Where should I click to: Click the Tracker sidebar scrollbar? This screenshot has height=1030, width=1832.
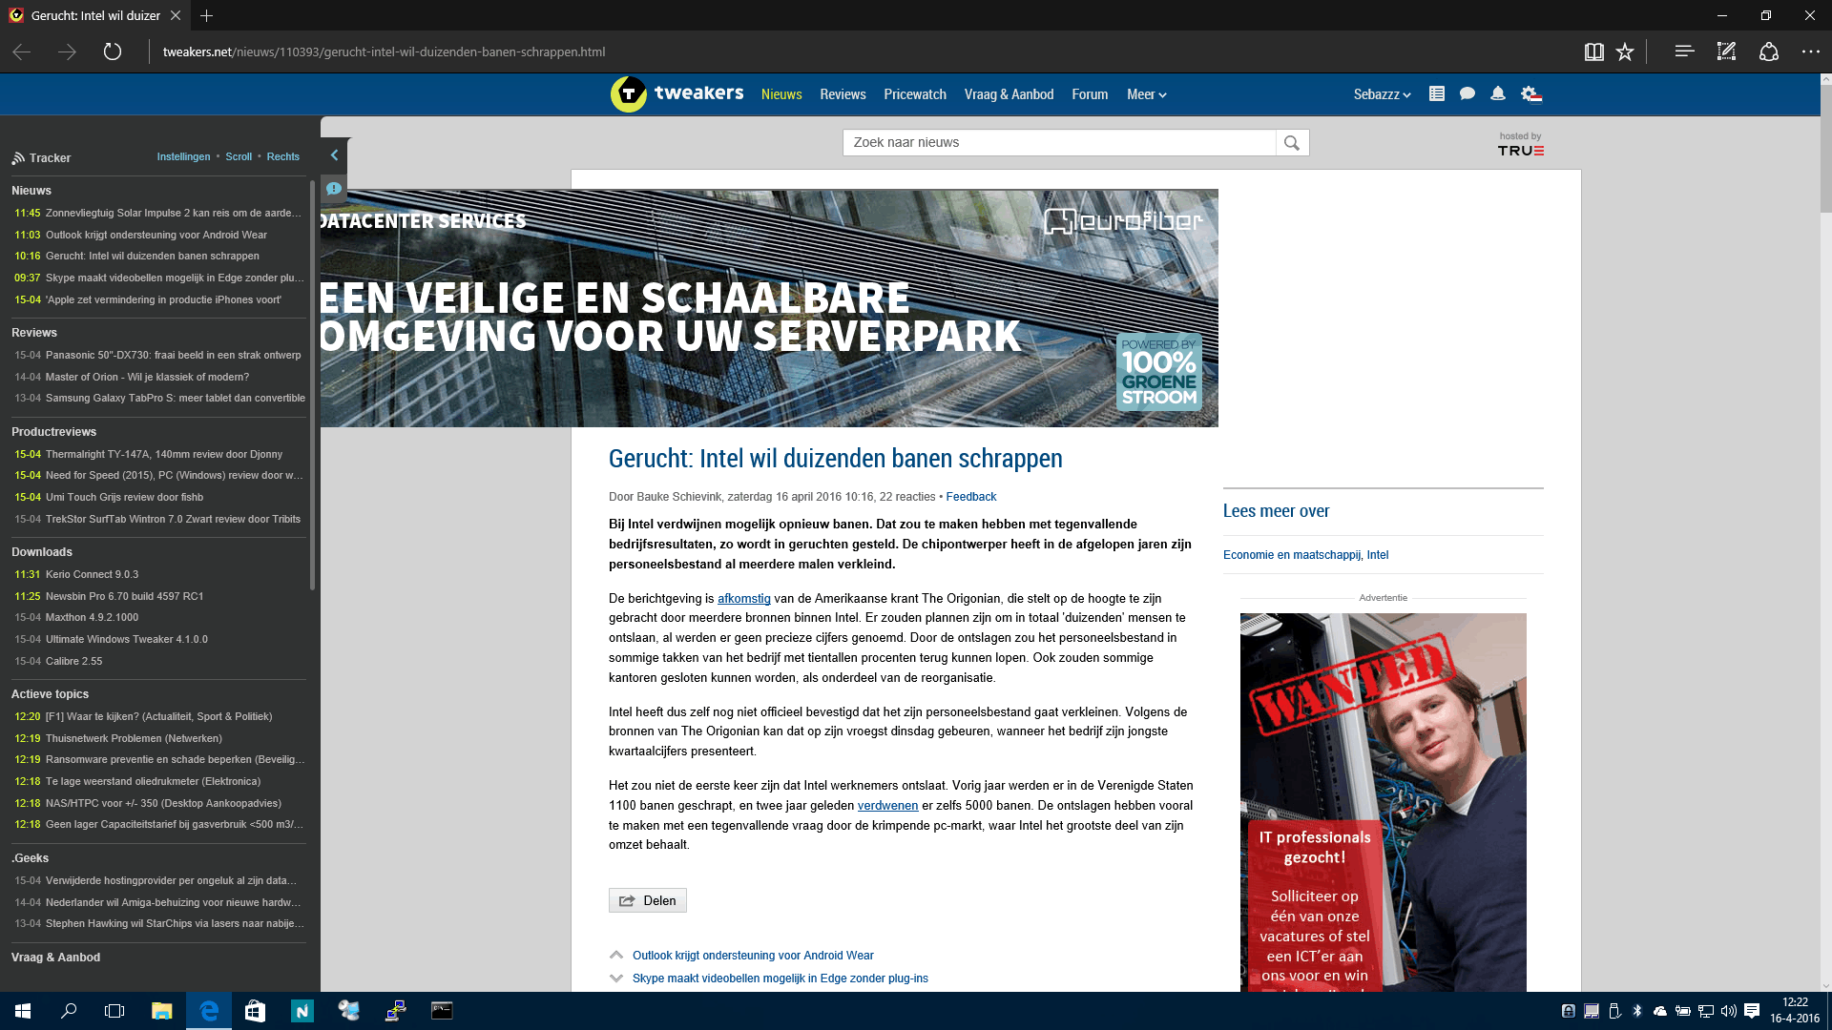point(312,381)
